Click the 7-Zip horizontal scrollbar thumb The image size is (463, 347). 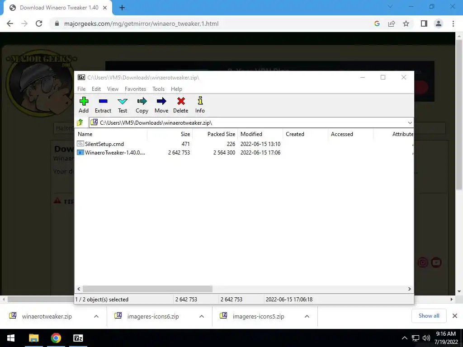147,289
